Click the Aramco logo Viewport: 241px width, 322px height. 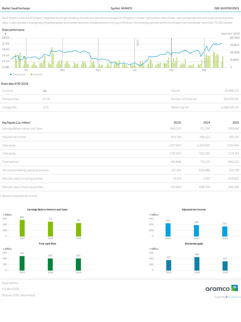(x=222, y=288)
